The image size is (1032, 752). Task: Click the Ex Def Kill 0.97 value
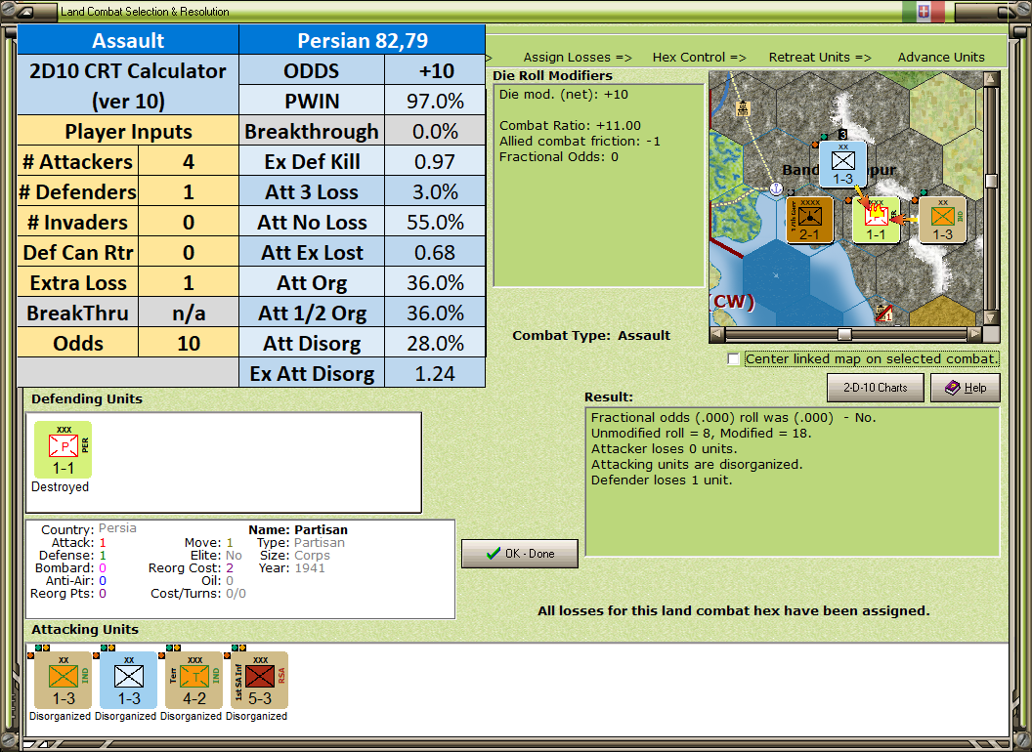click(435, 161)
